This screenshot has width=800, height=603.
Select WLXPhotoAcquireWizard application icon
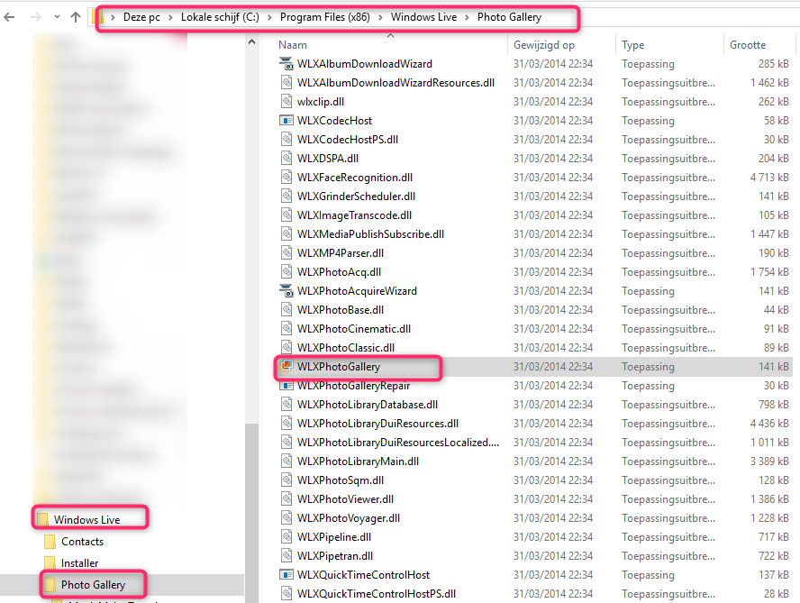pyautogui.click(x=286, y=291)
